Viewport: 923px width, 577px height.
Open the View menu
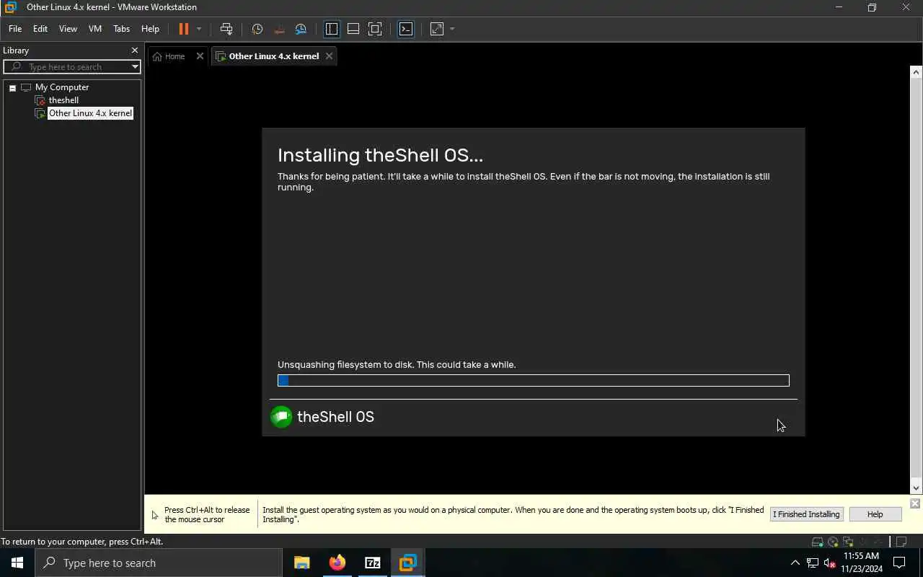68,29
